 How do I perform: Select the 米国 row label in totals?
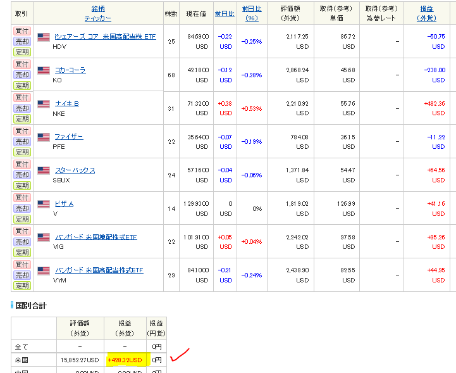point(22,360)
